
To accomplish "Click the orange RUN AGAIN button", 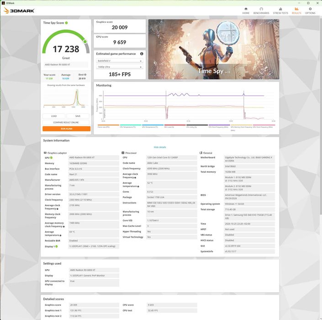I will tap(66, 128).
